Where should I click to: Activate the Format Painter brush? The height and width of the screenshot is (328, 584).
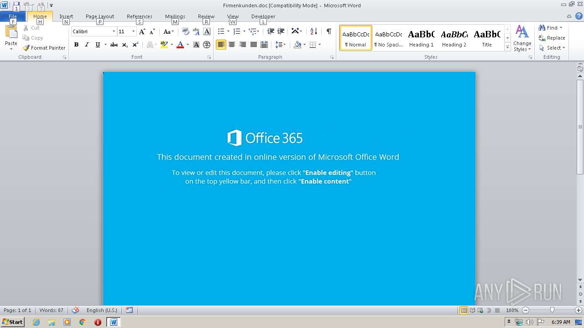(44, 48)
